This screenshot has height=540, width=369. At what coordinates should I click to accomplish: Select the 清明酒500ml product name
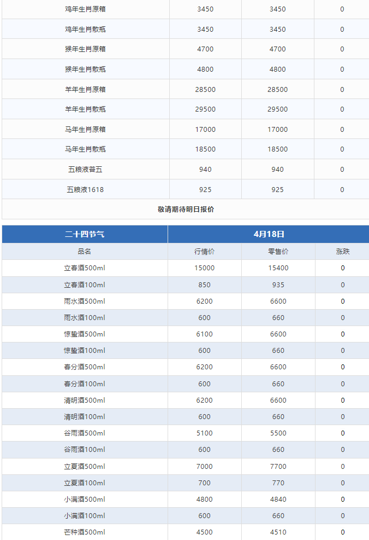85,400
